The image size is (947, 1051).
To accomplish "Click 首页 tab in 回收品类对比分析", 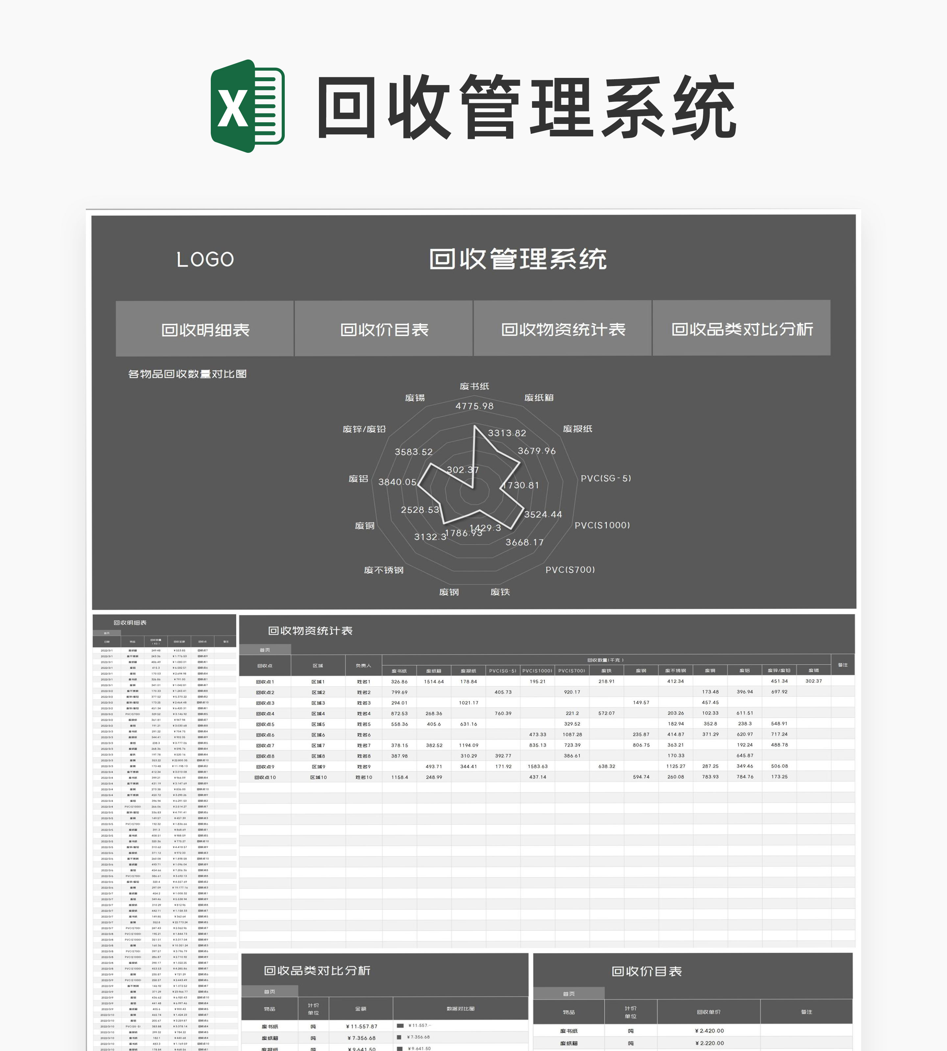I will [270, 991].
